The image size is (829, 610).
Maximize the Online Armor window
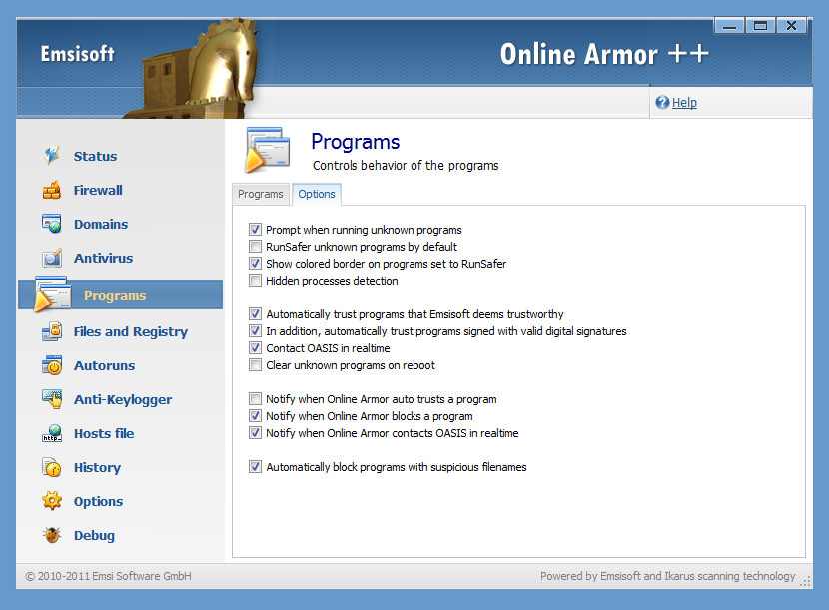pyautogui.click(x=760, y=25)
